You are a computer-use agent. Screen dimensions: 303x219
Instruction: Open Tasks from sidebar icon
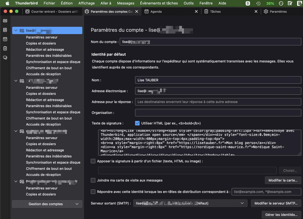point(5,48)
